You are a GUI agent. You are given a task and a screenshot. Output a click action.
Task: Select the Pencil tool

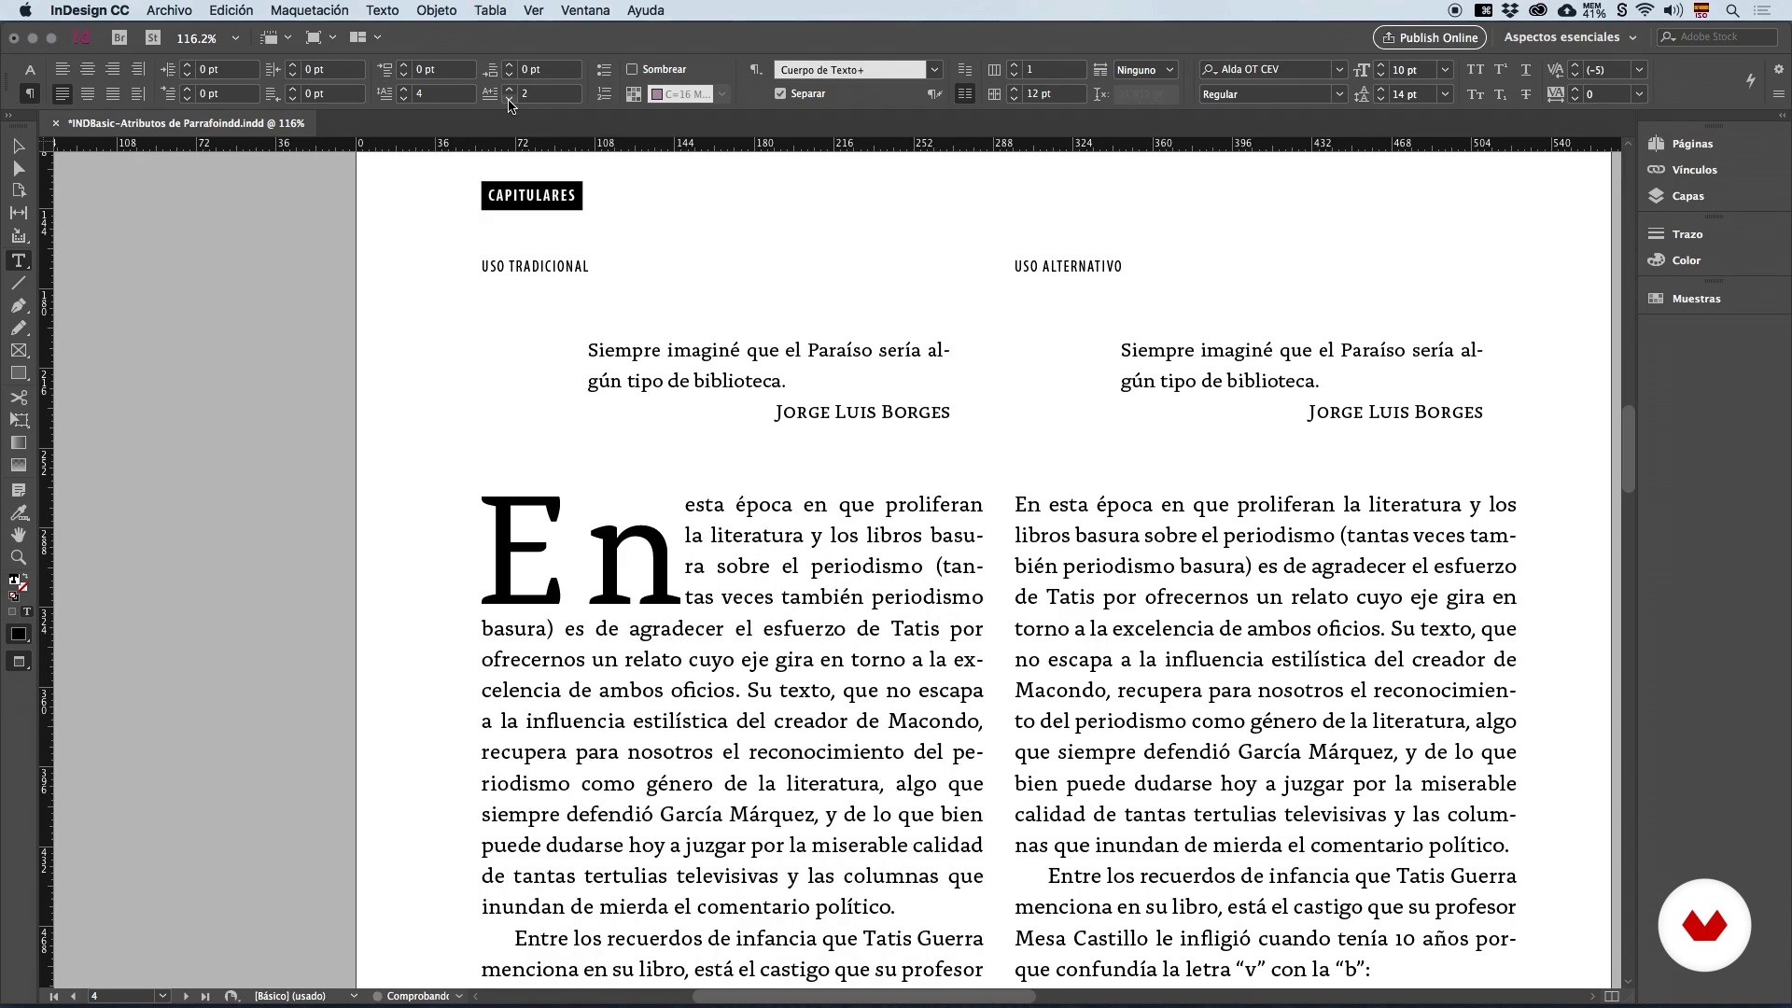pyautogui.click(x=18, y=328)
